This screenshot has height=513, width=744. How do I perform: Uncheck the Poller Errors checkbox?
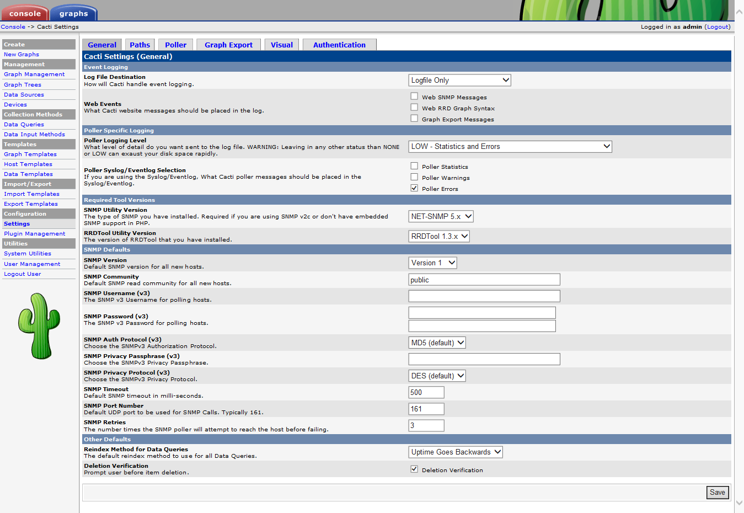click(414, 188)
